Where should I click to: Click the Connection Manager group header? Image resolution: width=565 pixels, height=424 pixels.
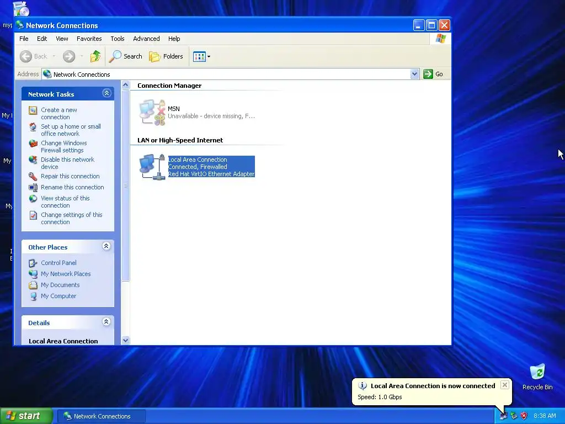169,86
